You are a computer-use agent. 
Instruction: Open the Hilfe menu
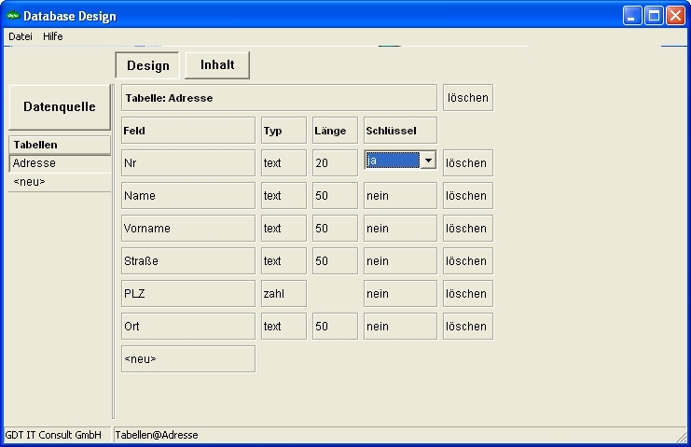click(x=53, y=36)
